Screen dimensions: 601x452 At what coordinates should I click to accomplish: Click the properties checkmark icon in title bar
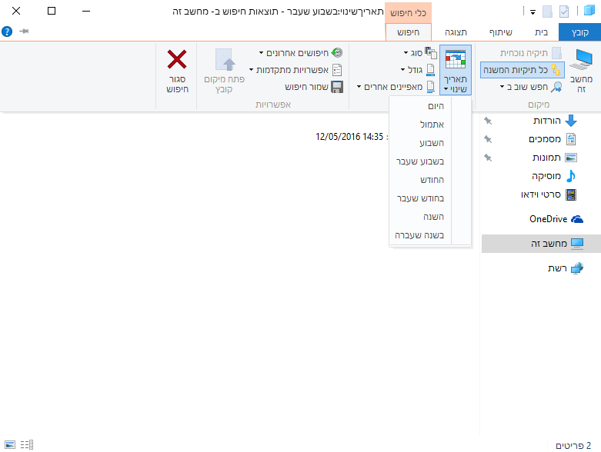point(564,12)
